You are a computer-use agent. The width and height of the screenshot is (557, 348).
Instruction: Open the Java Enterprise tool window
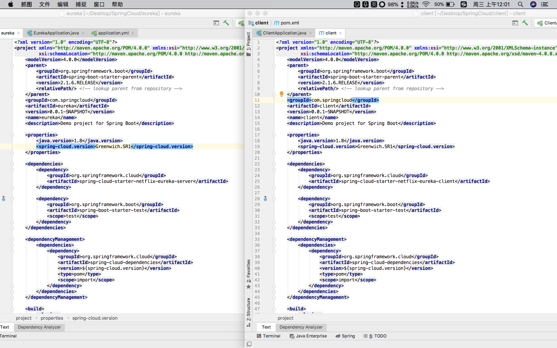(x=308, y=336)
